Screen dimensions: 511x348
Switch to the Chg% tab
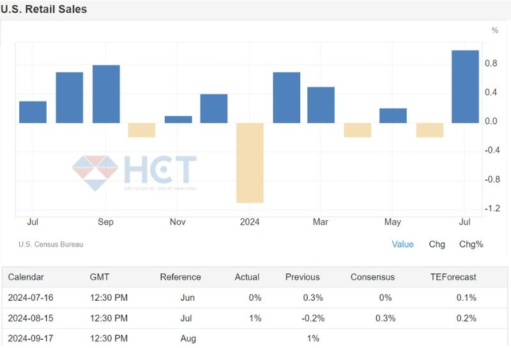coord(471,244)
